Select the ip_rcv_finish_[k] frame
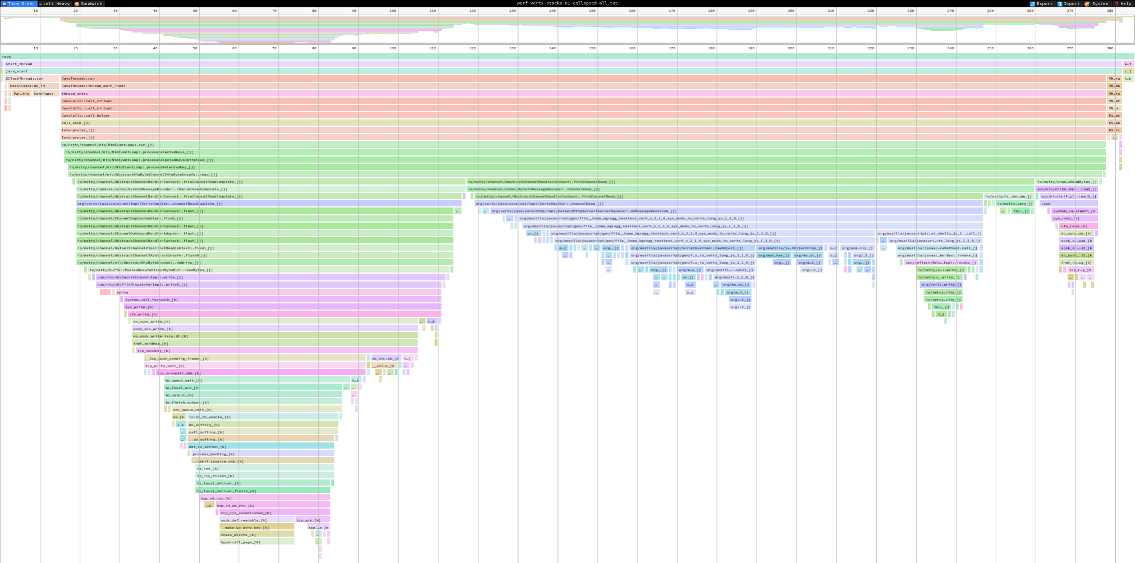Screen dimensions: 1135x563 coord(265,476)
